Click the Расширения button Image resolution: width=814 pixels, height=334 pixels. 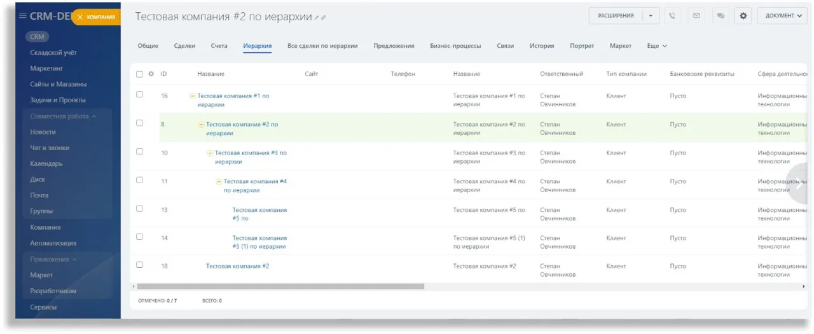(x=615, y=16)
